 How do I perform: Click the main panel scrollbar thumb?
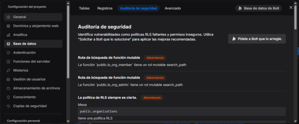pyautogui.click(x=295, y=17)
